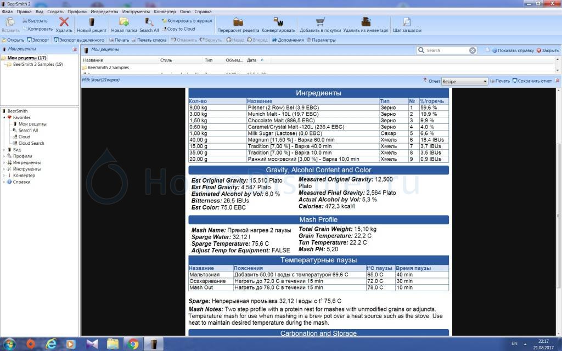562x351 pixels.
Task: Click Сохранить отчет button
Action: [x=532, y=81]
